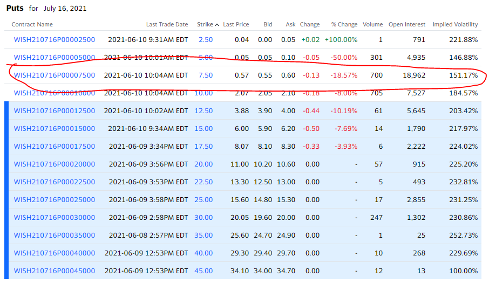Select the volume value 705
489x284 pixels.
376,93
